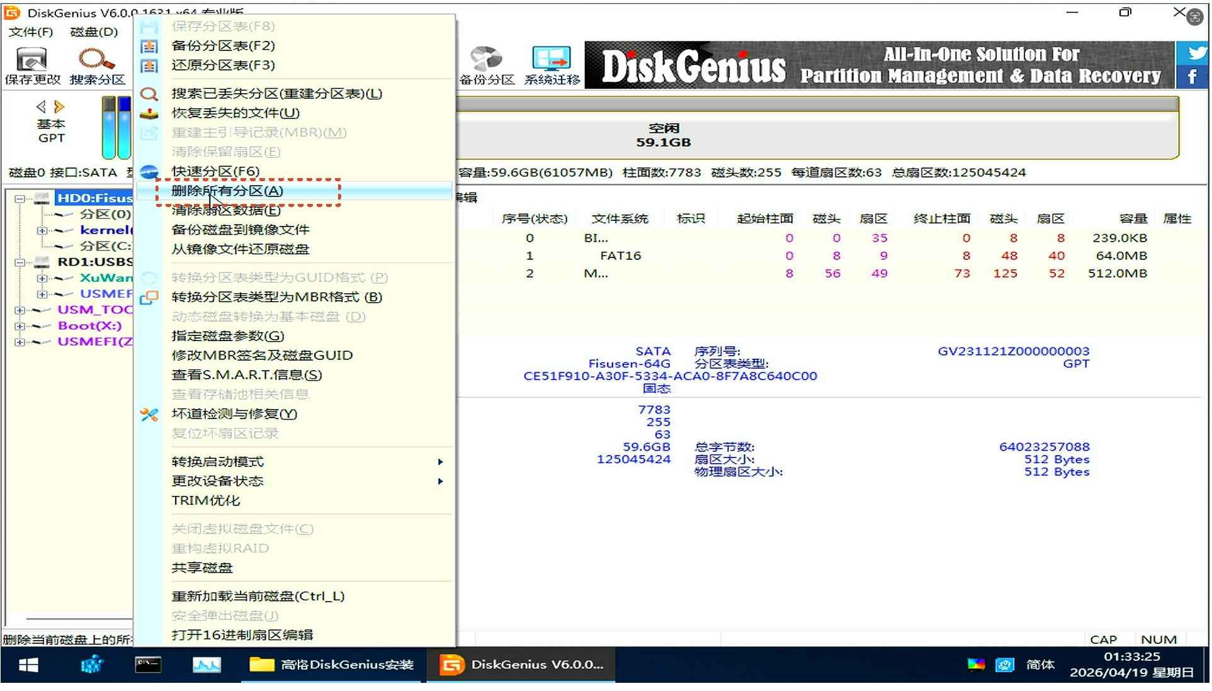Click the recover lost files icon

pyautogui.click(x=149, y=113)
